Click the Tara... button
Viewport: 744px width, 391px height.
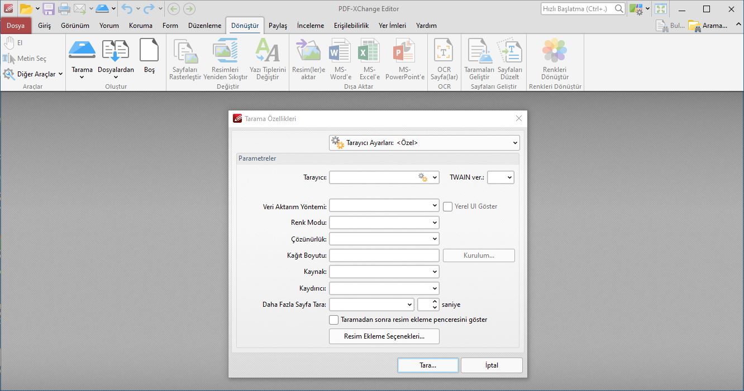(x=428, y=365)
